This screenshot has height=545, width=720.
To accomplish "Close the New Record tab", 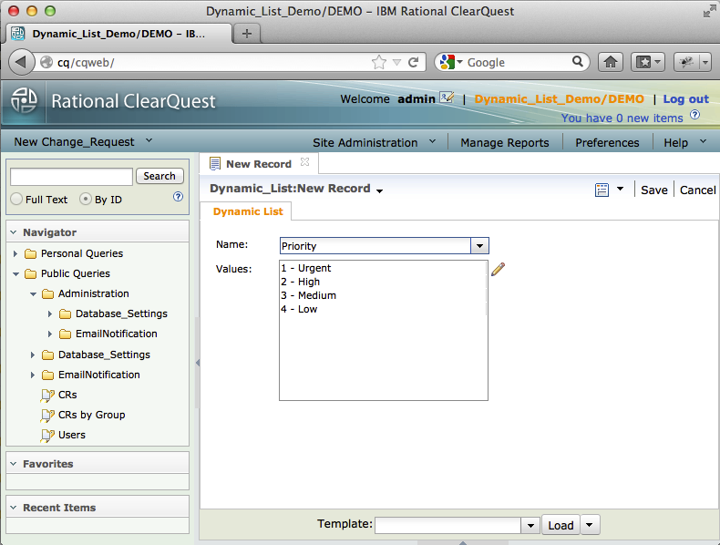I will [305, 162].
